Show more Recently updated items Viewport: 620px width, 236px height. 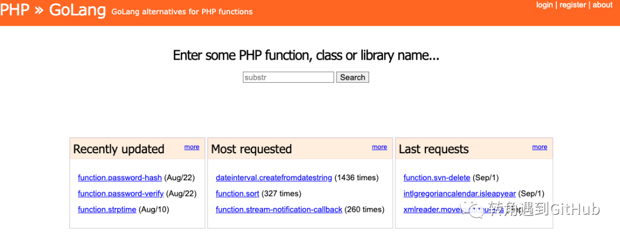[x=192, y=147]
